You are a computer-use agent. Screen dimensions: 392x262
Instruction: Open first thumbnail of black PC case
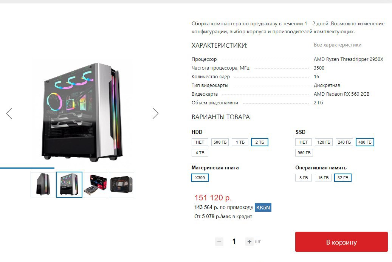43,185
